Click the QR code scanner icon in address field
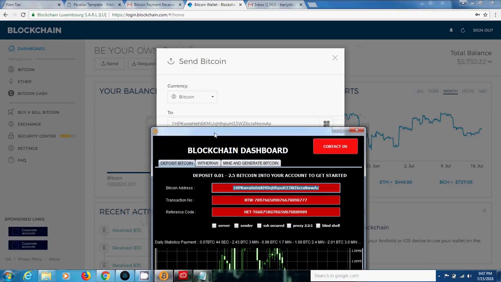Image resolution: width=501 pixels, height=282 pixels. (326, 123)
